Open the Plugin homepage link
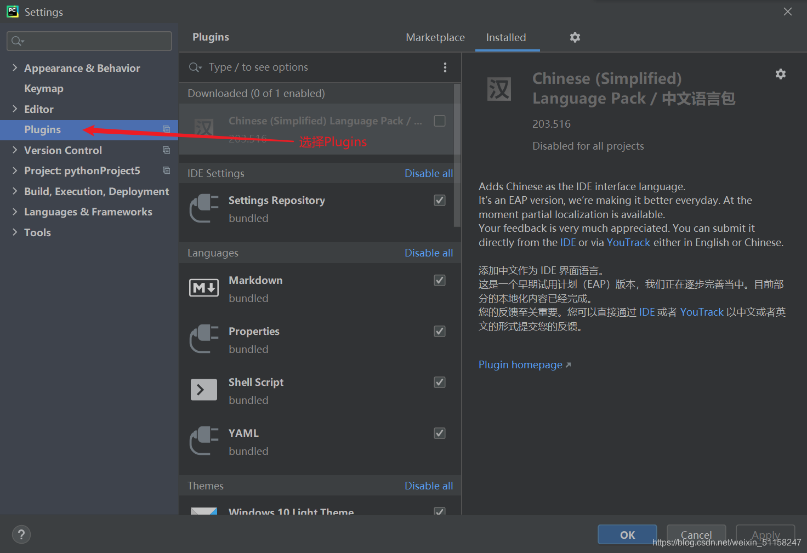Image resolution: width=807 pixels, height=553 pixels. pyautogui.click(x=525, y=364)
